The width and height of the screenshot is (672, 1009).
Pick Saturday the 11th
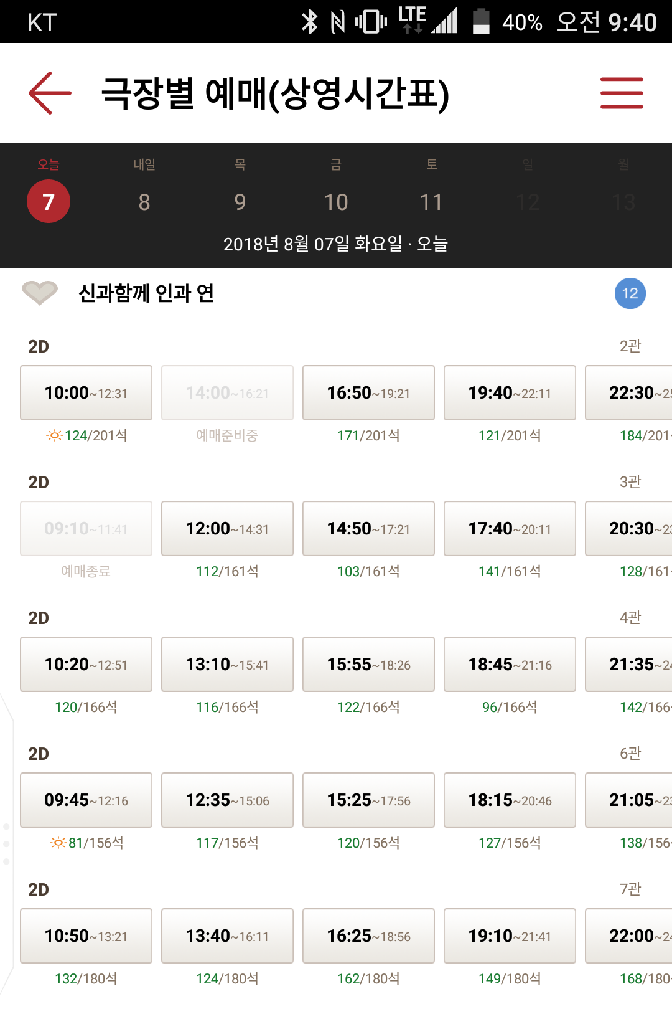pyautogui.click(x=431, y=201)
